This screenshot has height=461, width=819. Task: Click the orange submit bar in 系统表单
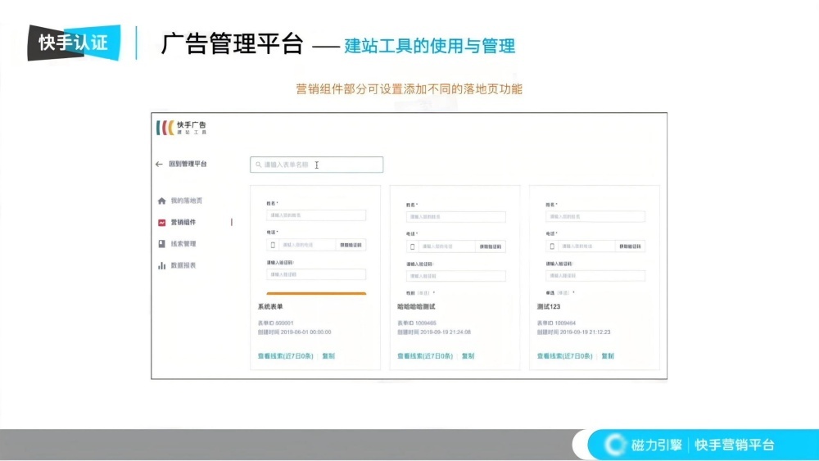click(x=316, y=293)
